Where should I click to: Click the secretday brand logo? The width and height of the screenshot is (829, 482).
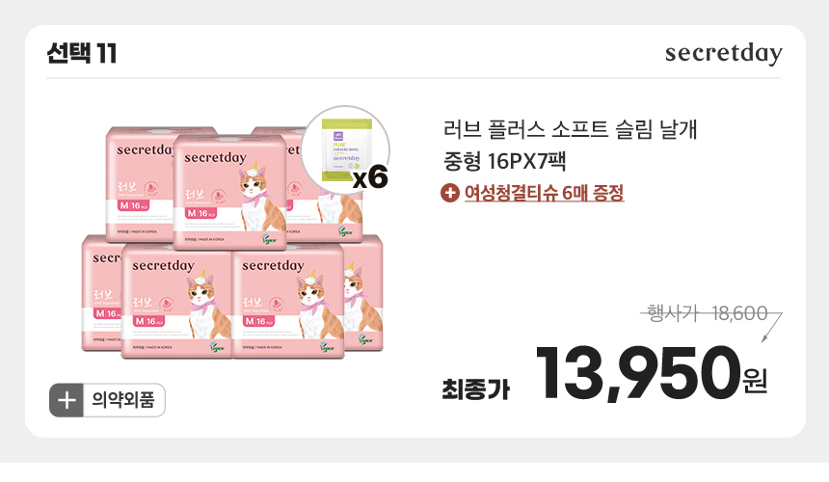click(723, 53)
